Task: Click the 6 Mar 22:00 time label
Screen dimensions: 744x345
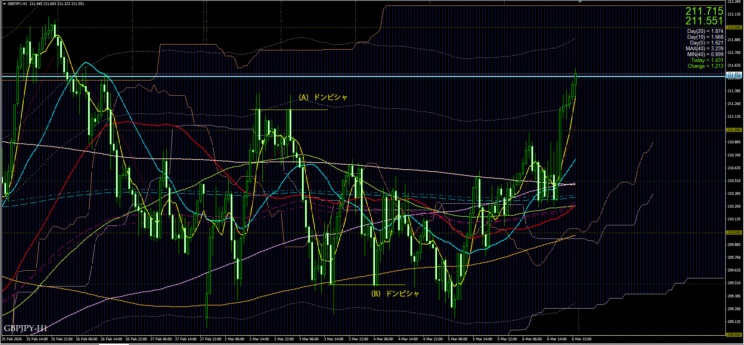Action: 582,339
